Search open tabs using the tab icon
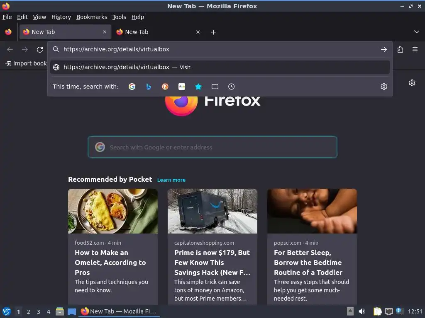Viewport: 425px width, 318px height. click(x=215, y=87)
